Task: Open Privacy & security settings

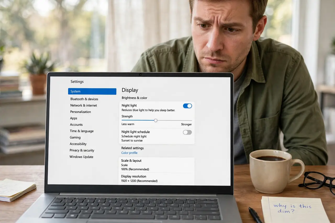Action: (82, 150)
